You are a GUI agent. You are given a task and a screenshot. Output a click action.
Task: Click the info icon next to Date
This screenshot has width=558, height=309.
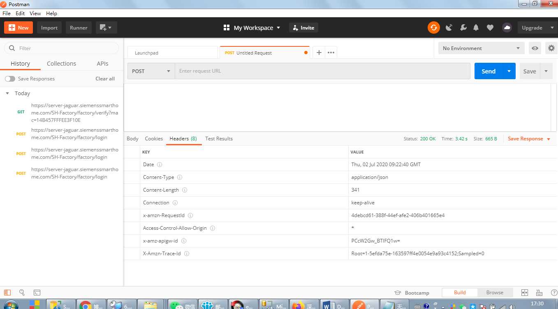pyautogui.click(x=160, y=165)
